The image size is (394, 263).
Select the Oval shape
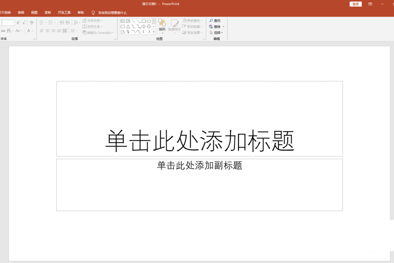(149, 21)
